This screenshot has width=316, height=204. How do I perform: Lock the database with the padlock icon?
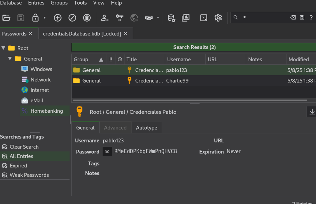[35, 18]
